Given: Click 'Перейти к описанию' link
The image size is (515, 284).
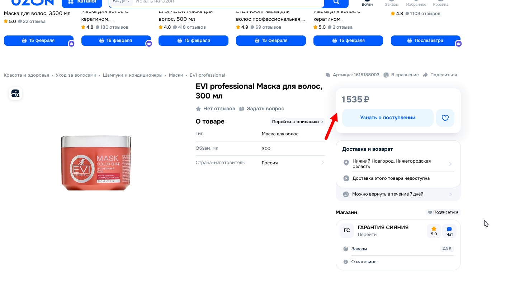Looking at the screenshot, I should pyautogui.click(x=297, y=122).
